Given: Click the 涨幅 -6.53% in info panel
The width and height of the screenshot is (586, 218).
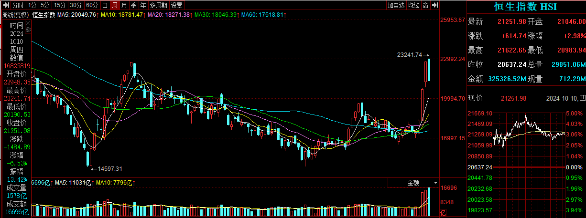Looking at the screenshot, I should pyautogui.click(x=17, y=159).
